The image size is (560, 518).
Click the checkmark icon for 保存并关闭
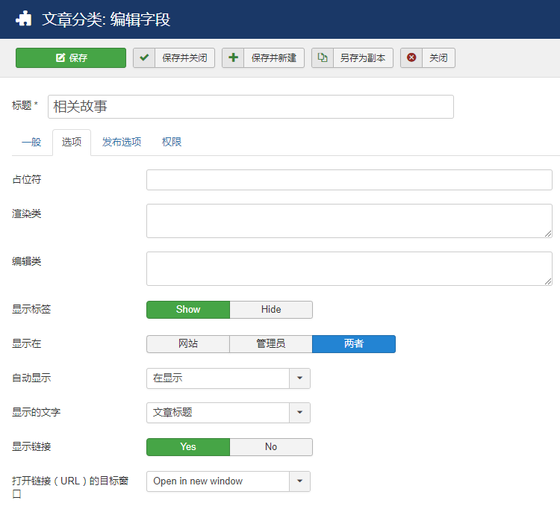coord(144,58)
